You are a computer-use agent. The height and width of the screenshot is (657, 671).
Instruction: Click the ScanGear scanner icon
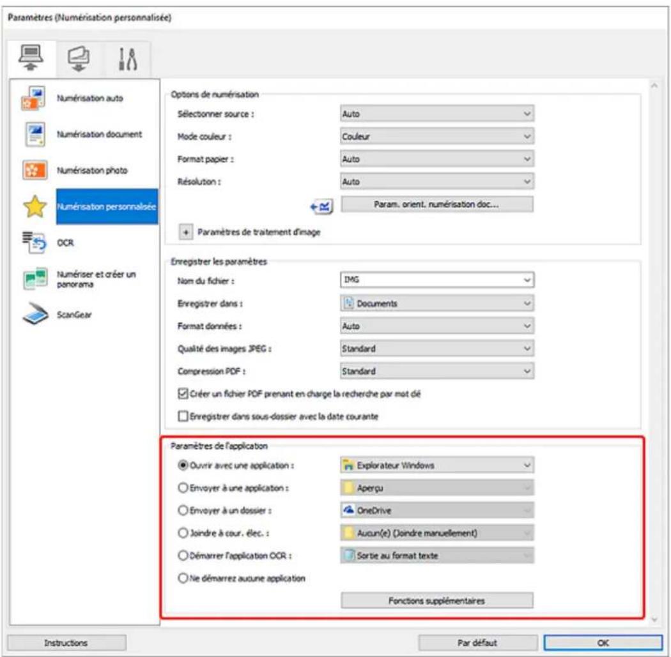35,315
